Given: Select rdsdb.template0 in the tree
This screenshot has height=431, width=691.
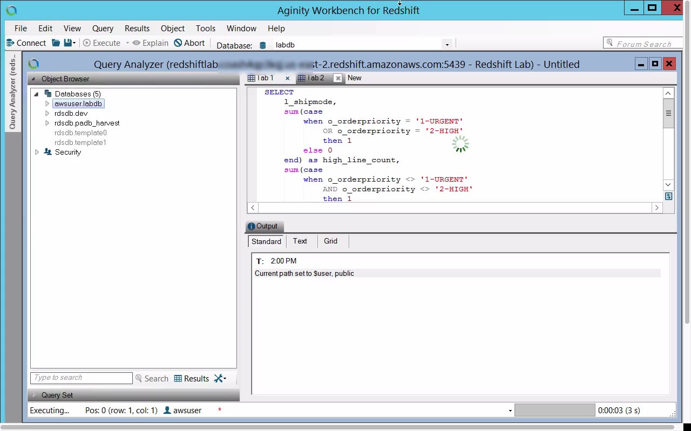Looking at the screenshot, I should 80,133.
